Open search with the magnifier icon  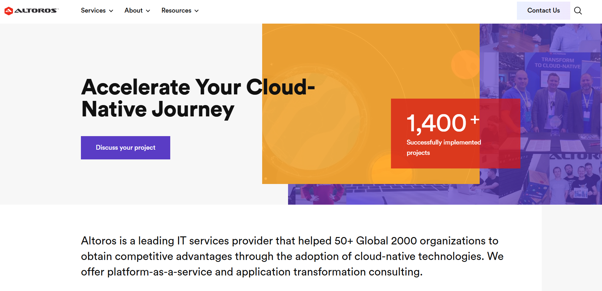(578, 11)
